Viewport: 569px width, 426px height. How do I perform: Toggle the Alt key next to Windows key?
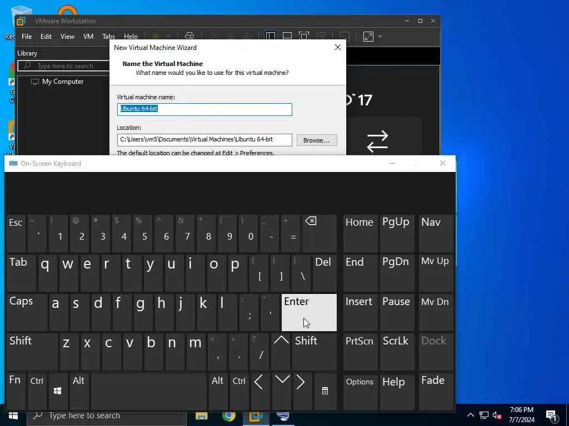click(79, 391)
